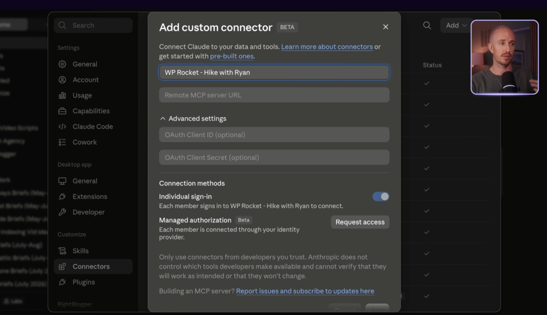Viewport: 547px width, 315px height.
Task: Focus the OAuth Client Secret field
Action: pos(274,157)
